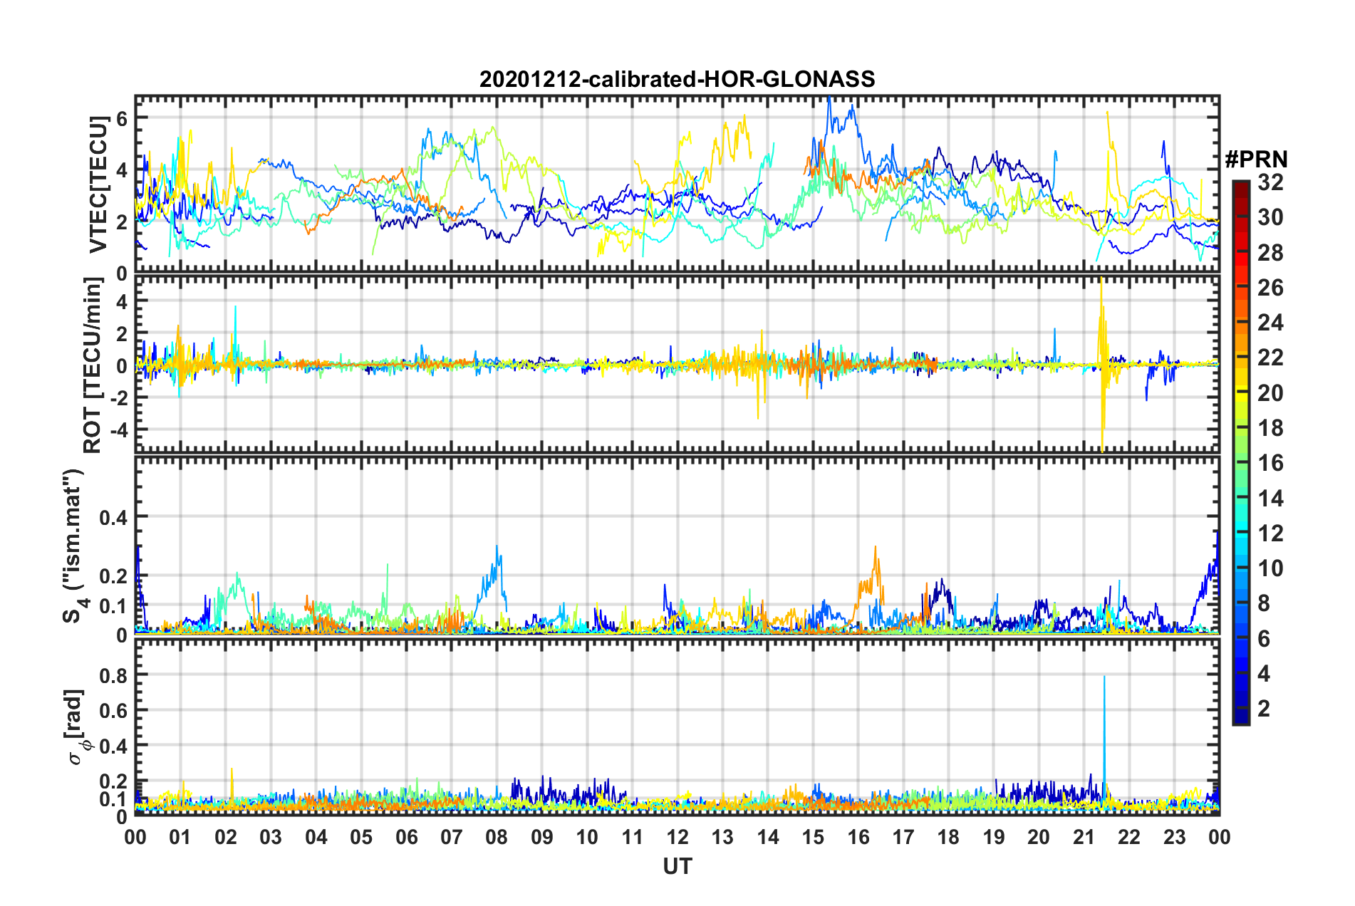Image resolution: width=1355 pixels, height=906 pixels.
Task: Click the σφ[rad] y-axis label
Action: [76, 727]
